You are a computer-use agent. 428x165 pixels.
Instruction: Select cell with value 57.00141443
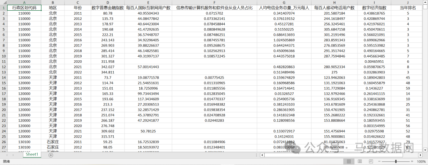(148, 67)
